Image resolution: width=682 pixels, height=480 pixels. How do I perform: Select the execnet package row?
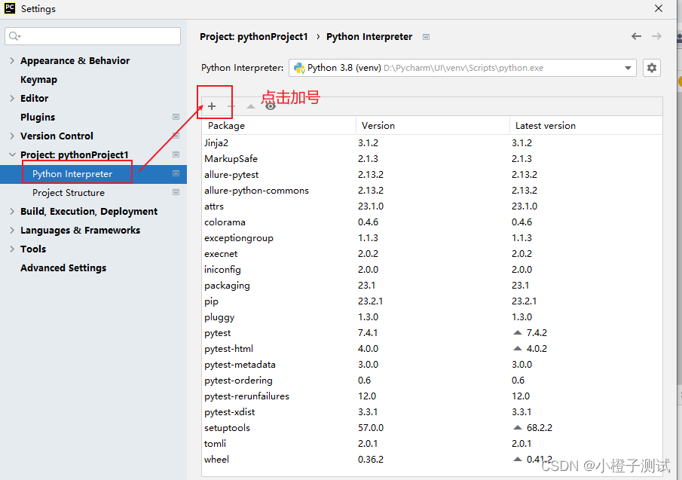pos(432,253)
